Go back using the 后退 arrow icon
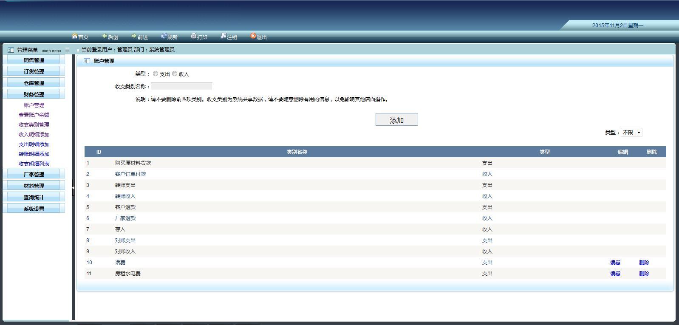Screen dimensions: 679x325 pos(105,37)
